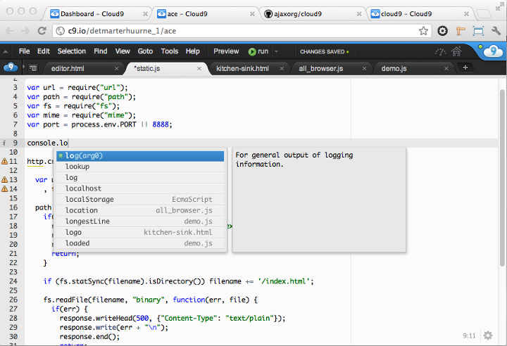
Task: Click the Cloud9 cloud logo at top right
Action: pos(493,52)
